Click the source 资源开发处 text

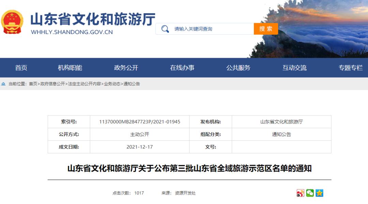pos(185,193)
